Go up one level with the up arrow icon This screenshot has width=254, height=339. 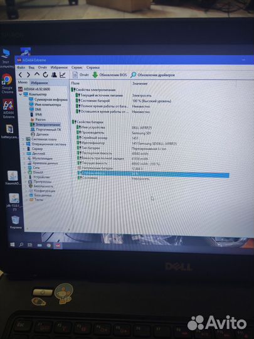click(x=37, y=75)
